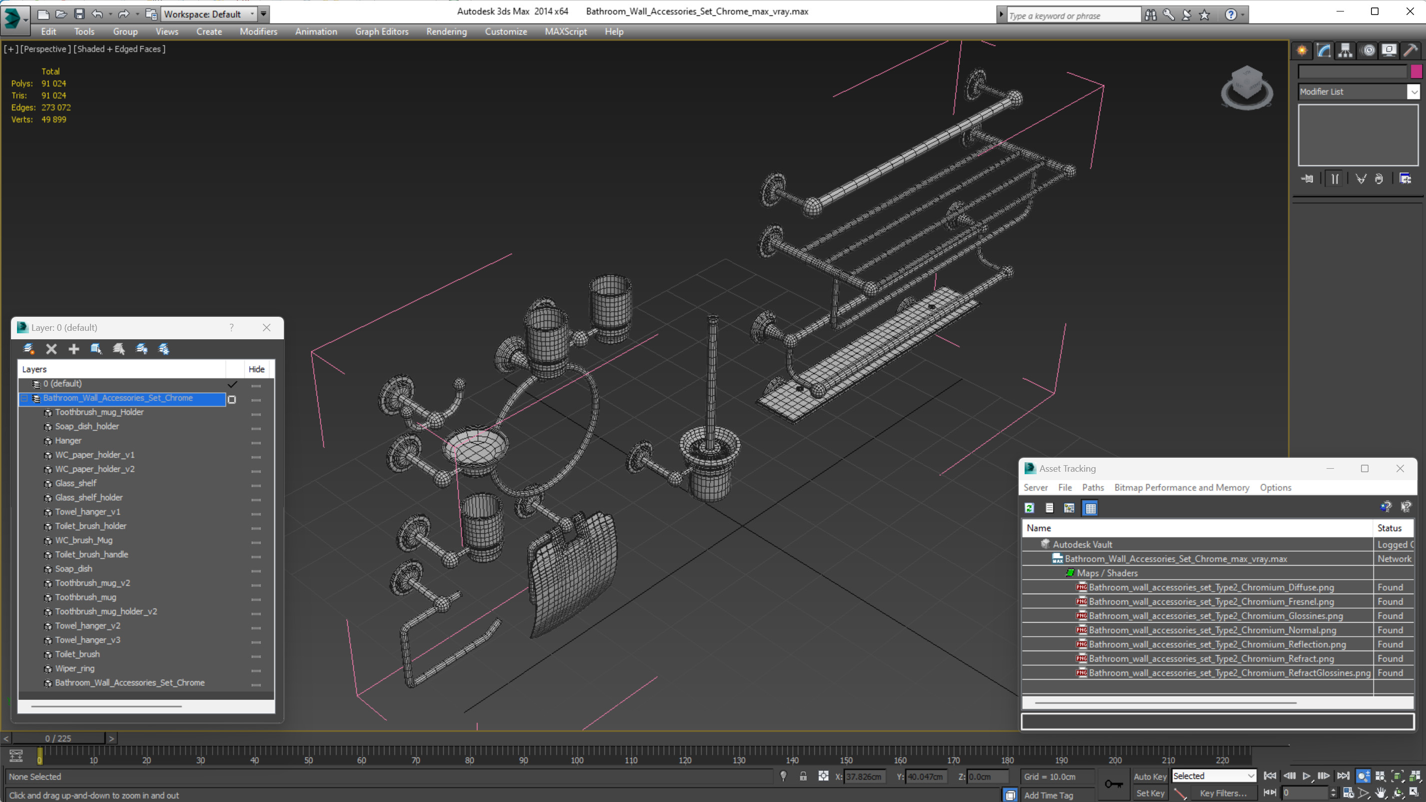Open the Modifier List dropdown
This screenshot has width=1426, height=802.
tap(1359, 91)
